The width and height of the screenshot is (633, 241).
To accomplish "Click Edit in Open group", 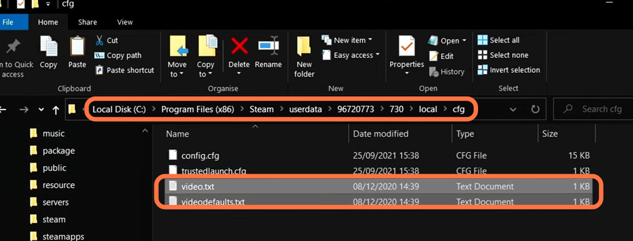I will tap(441, 56).
